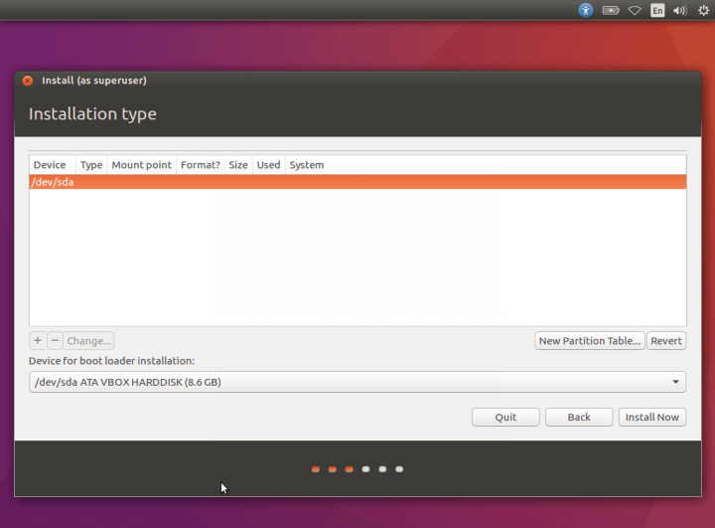Click the System column header
Viewport: 715px width, 528px height.
click(306, 165)
